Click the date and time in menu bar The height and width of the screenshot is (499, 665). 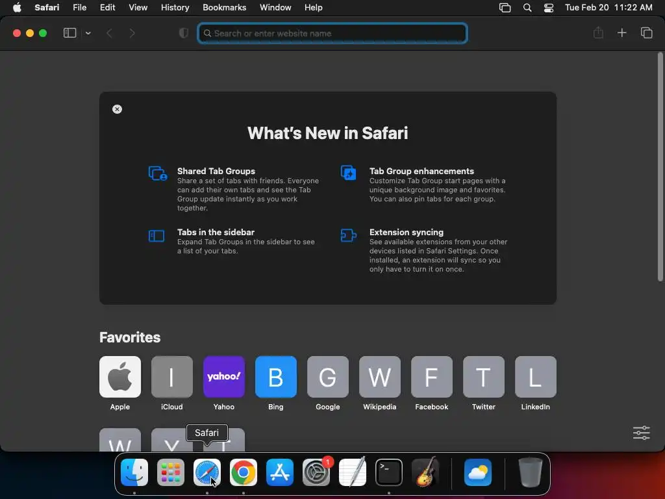point(609,7)
